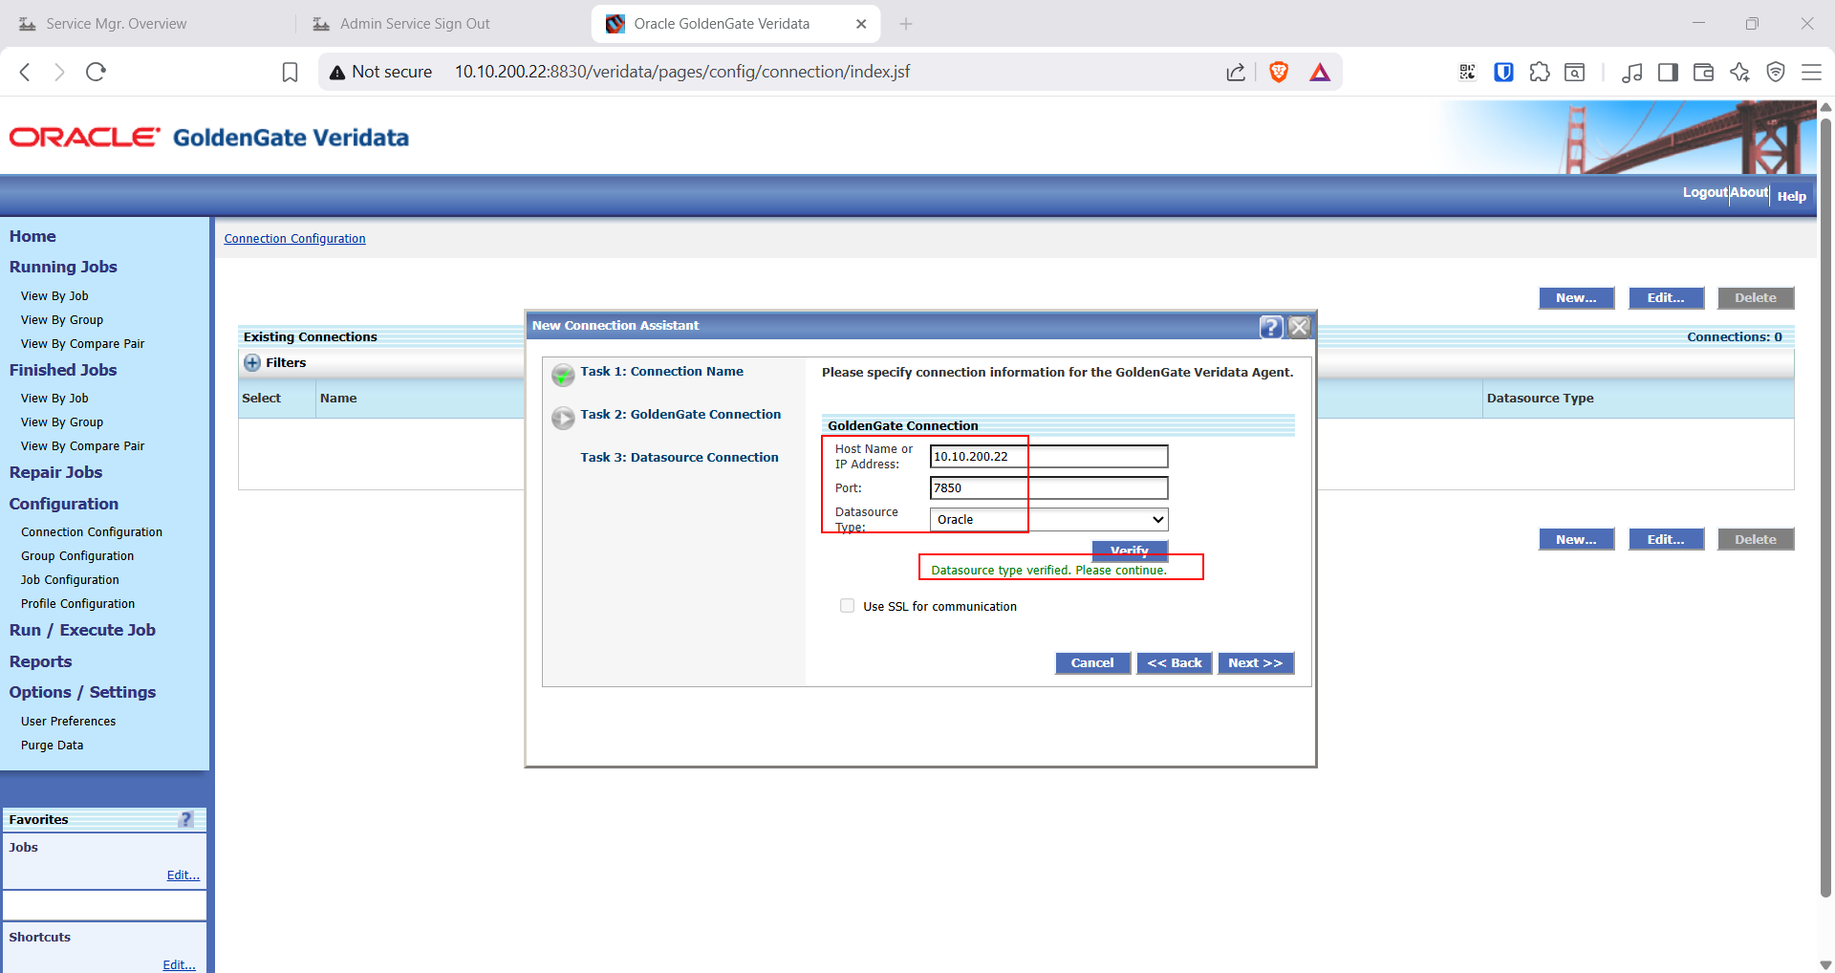Viewport: 1835px width, 973px height.
Task: Open the Brave Shields lion icon
Action: coord(1279,72)
